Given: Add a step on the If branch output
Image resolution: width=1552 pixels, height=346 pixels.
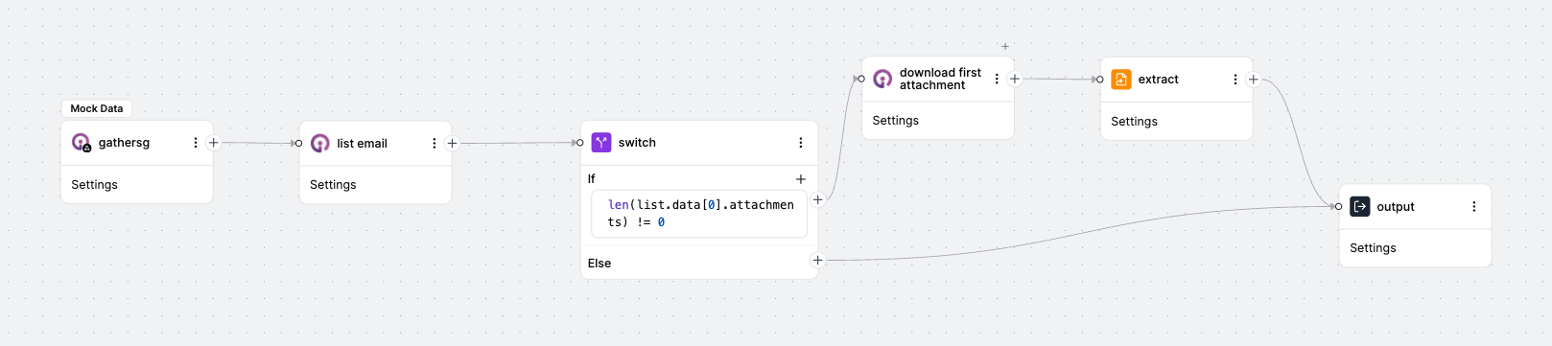Looking at the screenshot, I should [818, 200].
